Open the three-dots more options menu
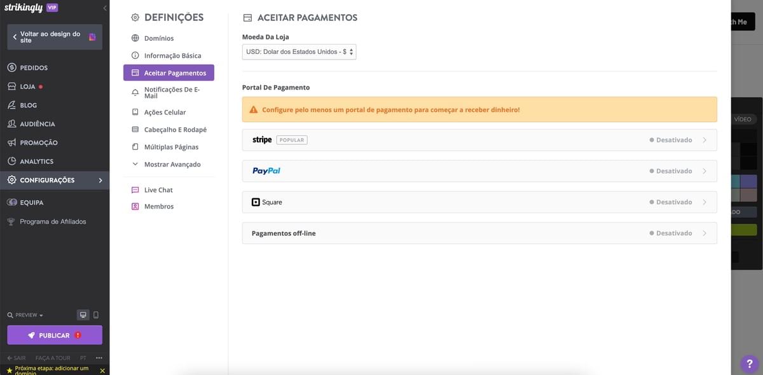 [99, 358]
